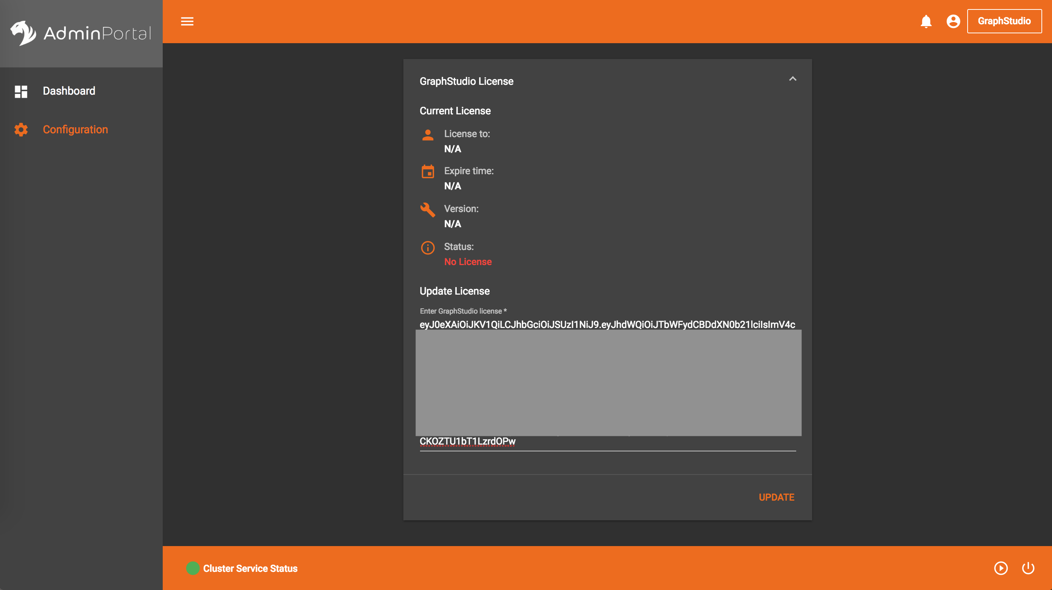Click the Expire time: label
Screen dimensions: 1052x590
pyautogui.click(x=469, y=171)
